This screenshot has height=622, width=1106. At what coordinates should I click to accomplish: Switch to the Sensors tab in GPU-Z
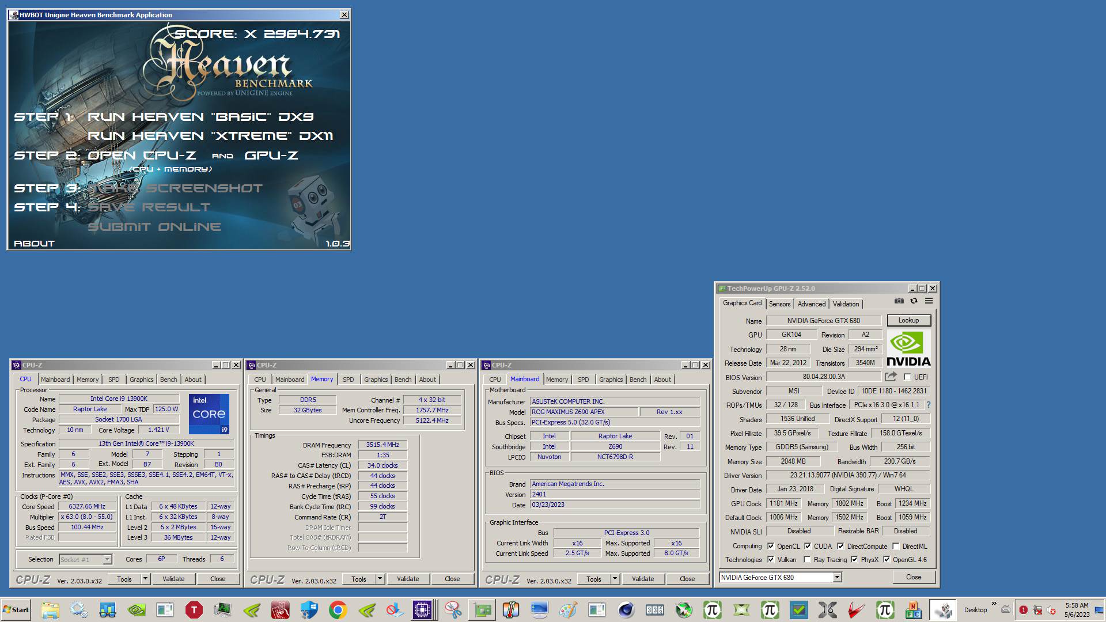coord(779,304)
